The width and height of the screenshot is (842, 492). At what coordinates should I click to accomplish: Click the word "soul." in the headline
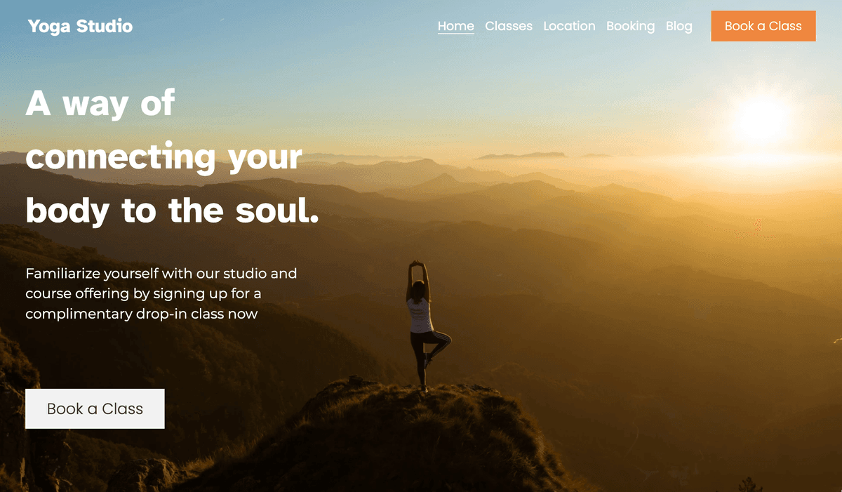(277, 211)
